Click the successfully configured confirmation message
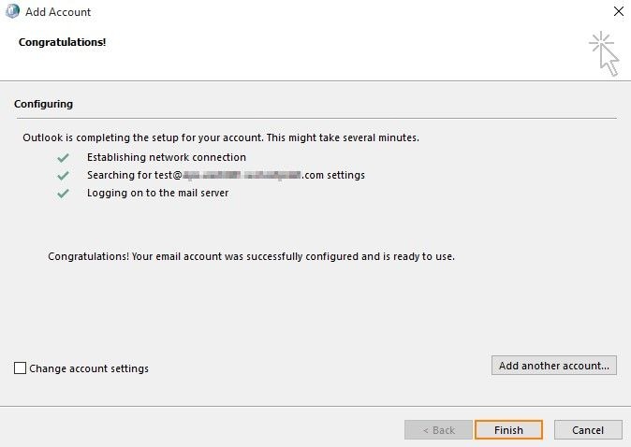 click(251, 255)
